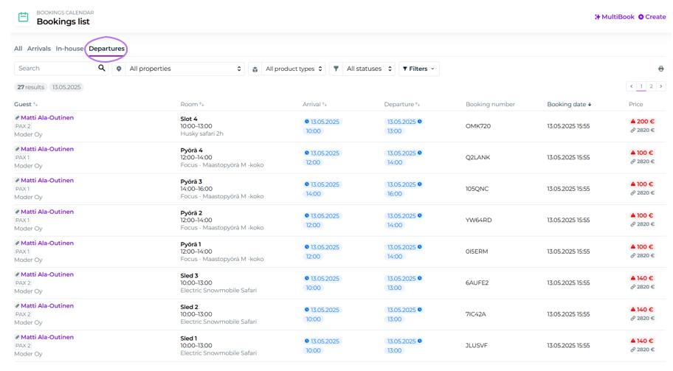This screenshot has width=673, height=371.
Task: Click the green bookings calendar icon
Action: point(23,17)
